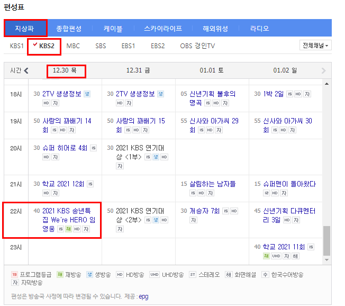Select the MBC channel
Viewport: 345px width, 306px height.
tap(73, 46)
